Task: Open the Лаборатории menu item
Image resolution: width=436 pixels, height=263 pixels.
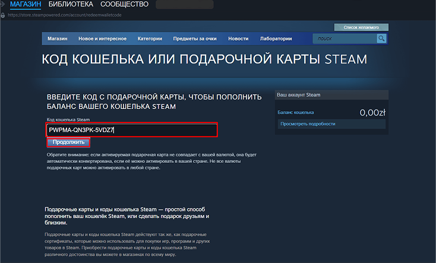Action: coord(276,39)
